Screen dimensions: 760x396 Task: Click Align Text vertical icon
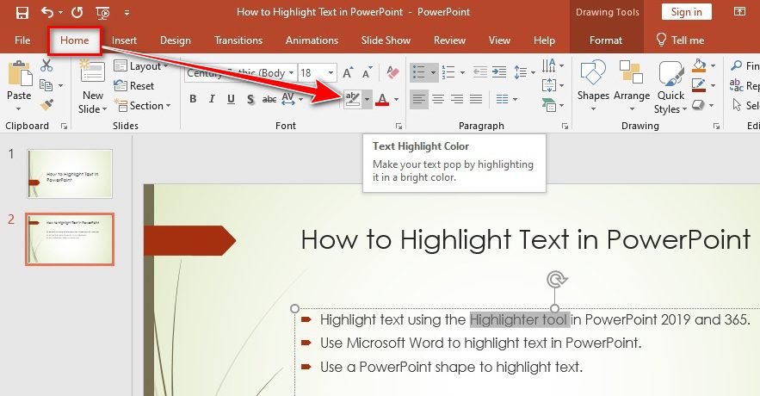point(549,85)
